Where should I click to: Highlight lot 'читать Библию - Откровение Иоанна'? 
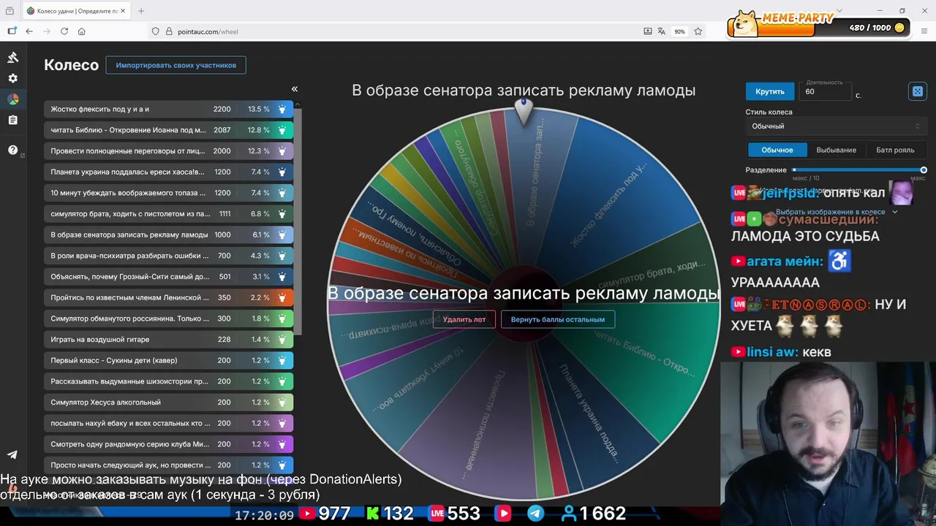click(x=282, y=130)
